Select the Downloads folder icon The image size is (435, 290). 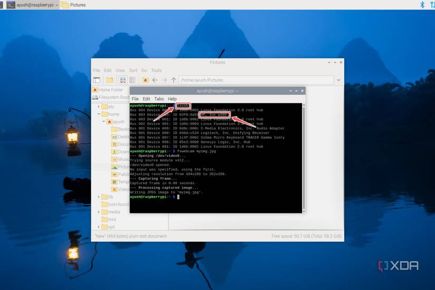click(x=114, y=151)
